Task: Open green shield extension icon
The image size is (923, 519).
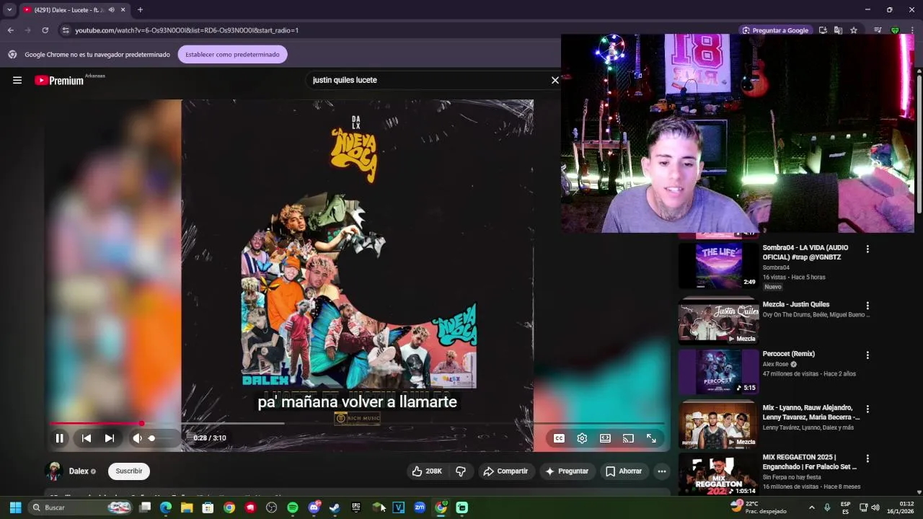Action: [x=895, y=30]
